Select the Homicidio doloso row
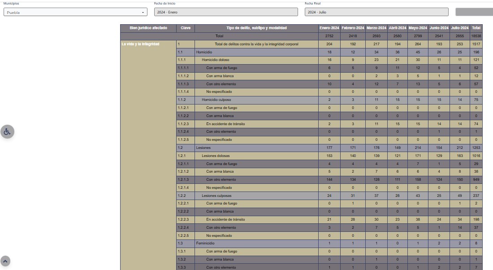 click(215, 60)
